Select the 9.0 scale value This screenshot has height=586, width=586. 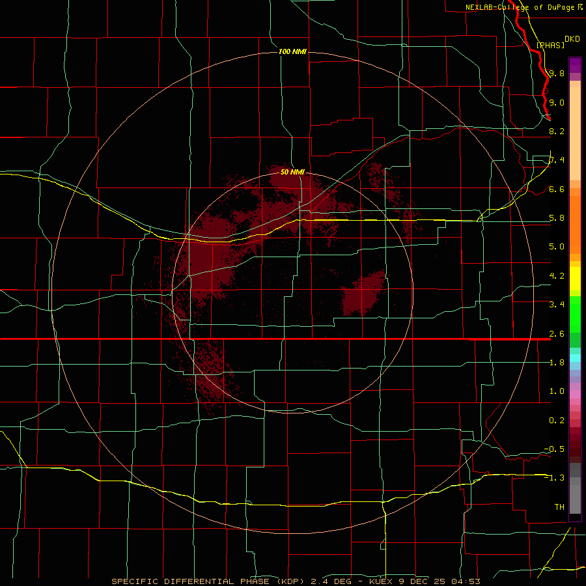(x=557, y=102)
